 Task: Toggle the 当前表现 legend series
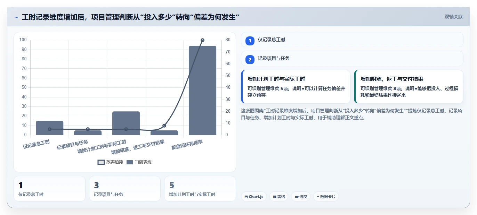pyautogui.click(x=139, y=162)
